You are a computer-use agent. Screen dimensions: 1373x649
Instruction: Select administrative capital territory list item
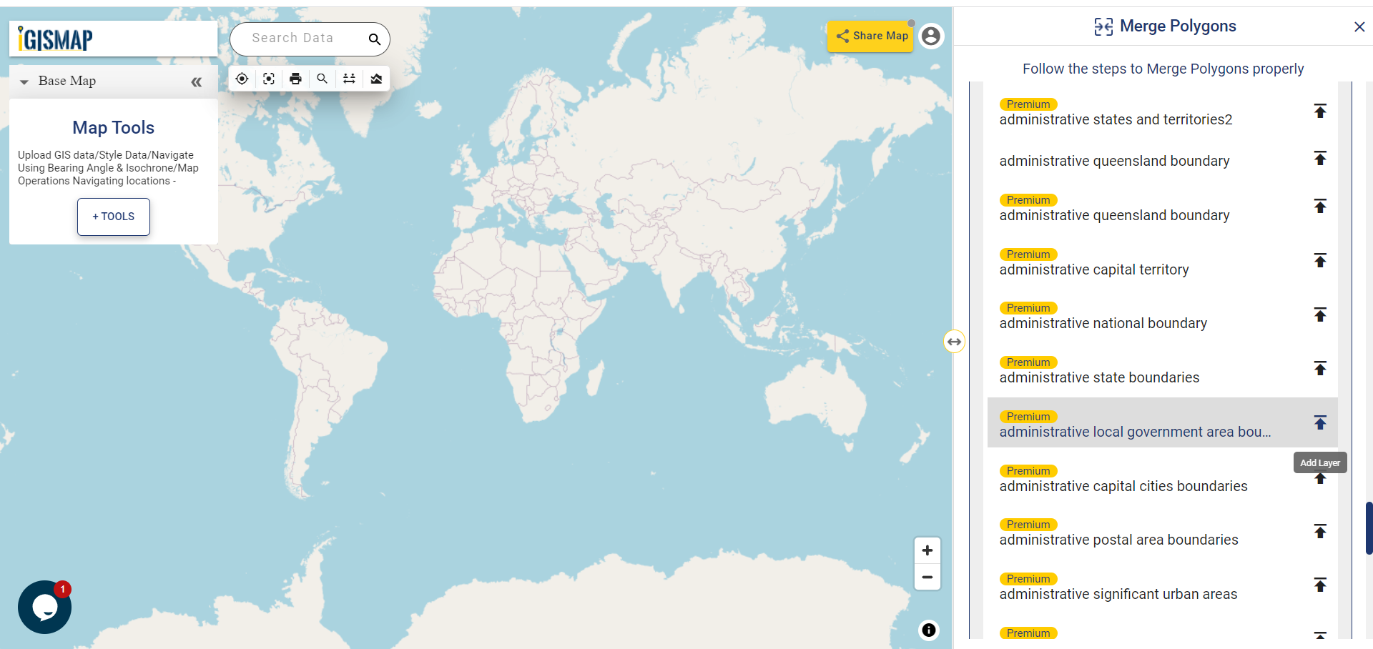pos(1093,269)
